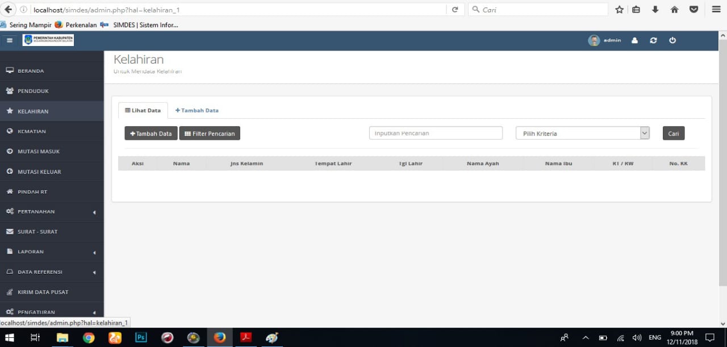Open the Firefox hamburger menu

[716, 10]
